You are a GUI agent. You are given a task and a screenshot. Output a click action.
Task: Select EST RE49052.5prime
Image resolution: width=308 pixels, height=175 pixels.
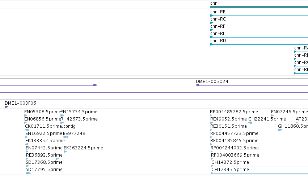coord(228,119)
